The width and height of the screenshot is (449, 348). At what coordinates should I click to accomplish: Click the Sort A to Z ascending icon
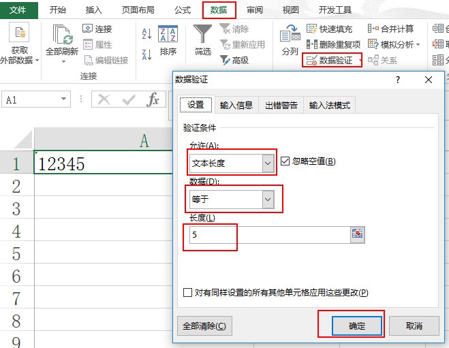[x=146, y=34]
